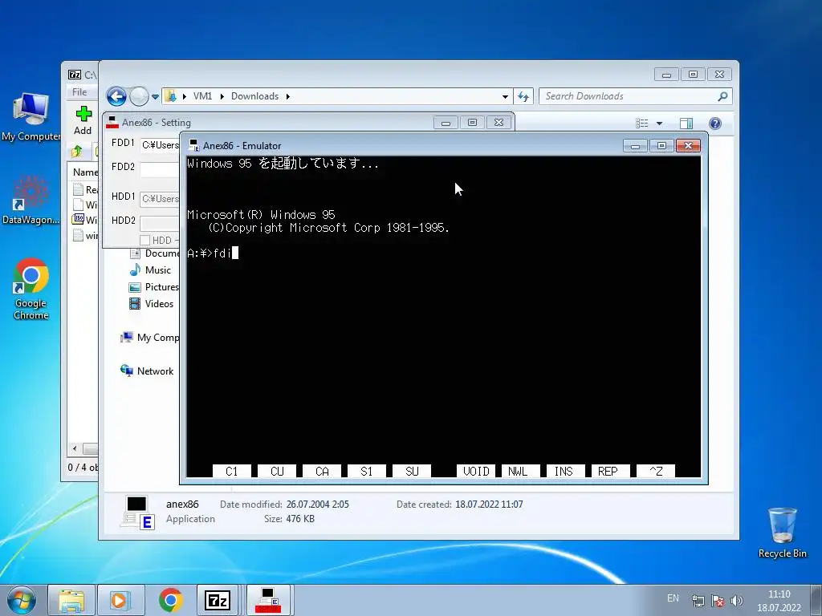Click the FDD1 path field in Anex86 Setting

(x=160, y=145)
